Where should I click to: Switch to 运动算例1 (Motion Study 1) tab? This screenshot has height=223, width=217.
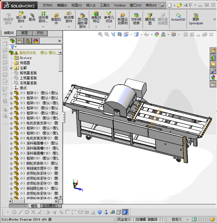51,206
